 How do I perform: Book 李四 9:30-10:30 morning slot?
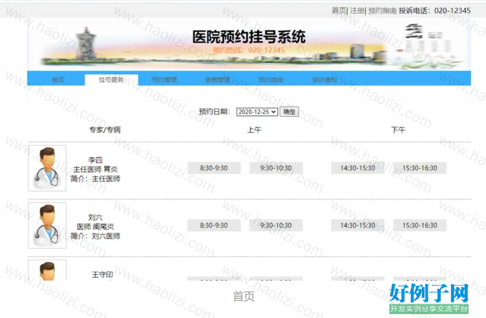coord(276,168)
